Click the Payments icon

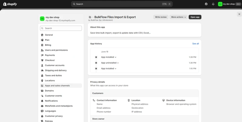pos(42,55)
